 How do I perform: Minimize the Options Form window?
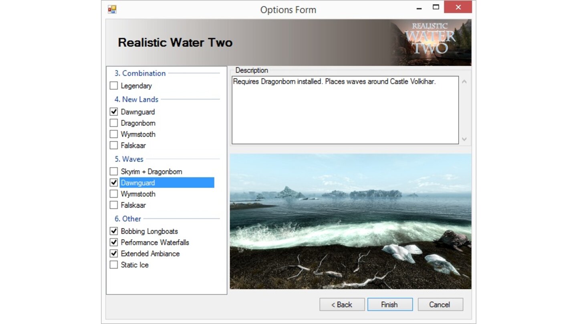click(419, 8)
